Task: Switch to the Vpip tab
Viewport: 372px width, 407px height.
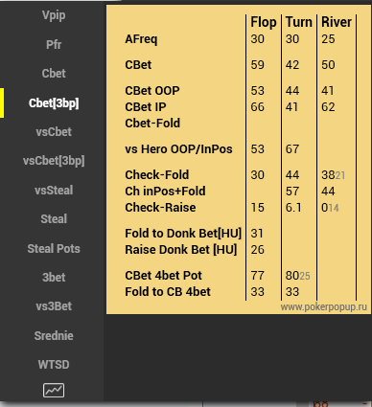Action: pos(54,15)
